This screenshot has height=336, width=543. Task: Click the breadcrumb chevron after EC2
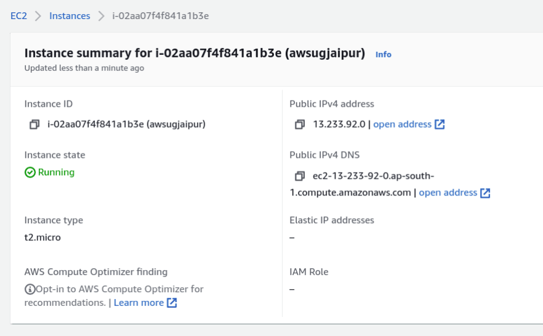point(38,16)
